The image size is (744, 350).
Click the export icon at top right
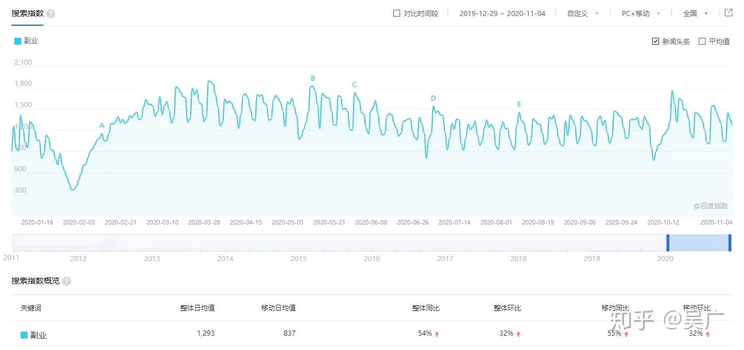coord(727,13)
